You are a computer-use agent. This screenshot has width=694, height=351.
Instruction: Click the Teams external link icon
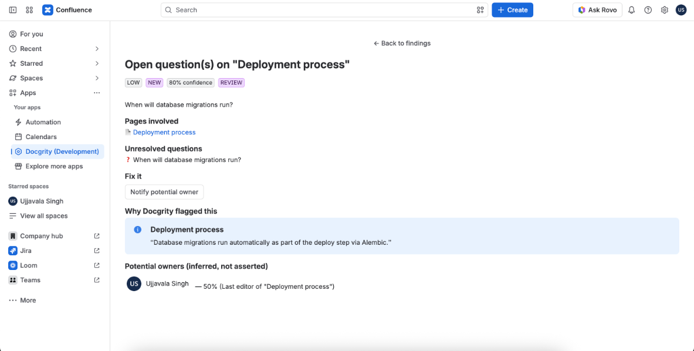click(x=97, y=280)
